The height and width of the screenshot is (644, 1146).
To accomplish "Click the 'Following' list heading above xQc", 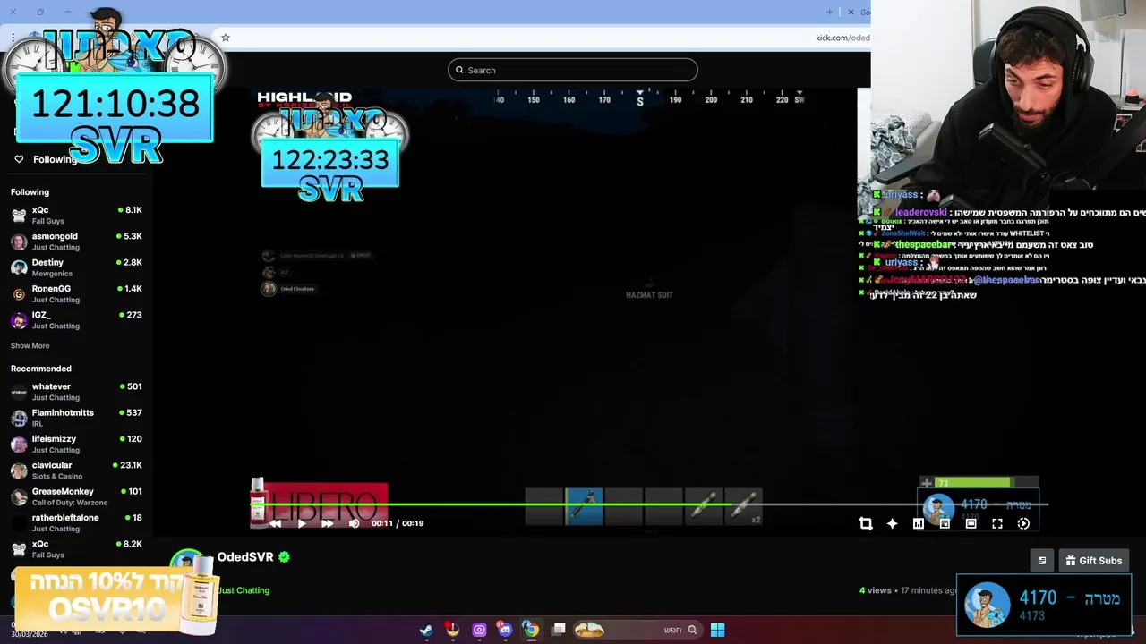I will (x=30, y=192).
